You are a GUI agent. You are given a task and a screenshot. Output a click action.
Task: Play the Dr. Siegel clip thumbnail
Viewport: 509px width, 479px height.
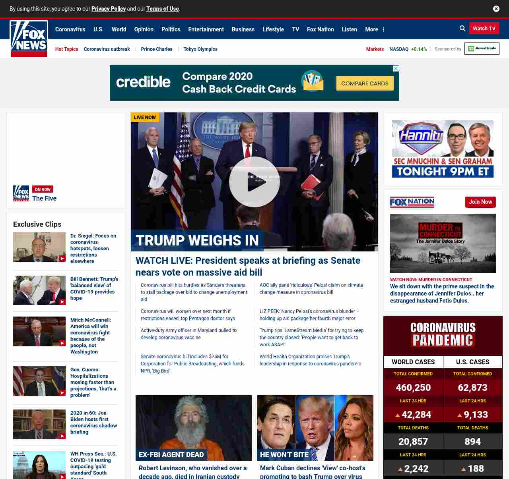(x=39, y=247)
